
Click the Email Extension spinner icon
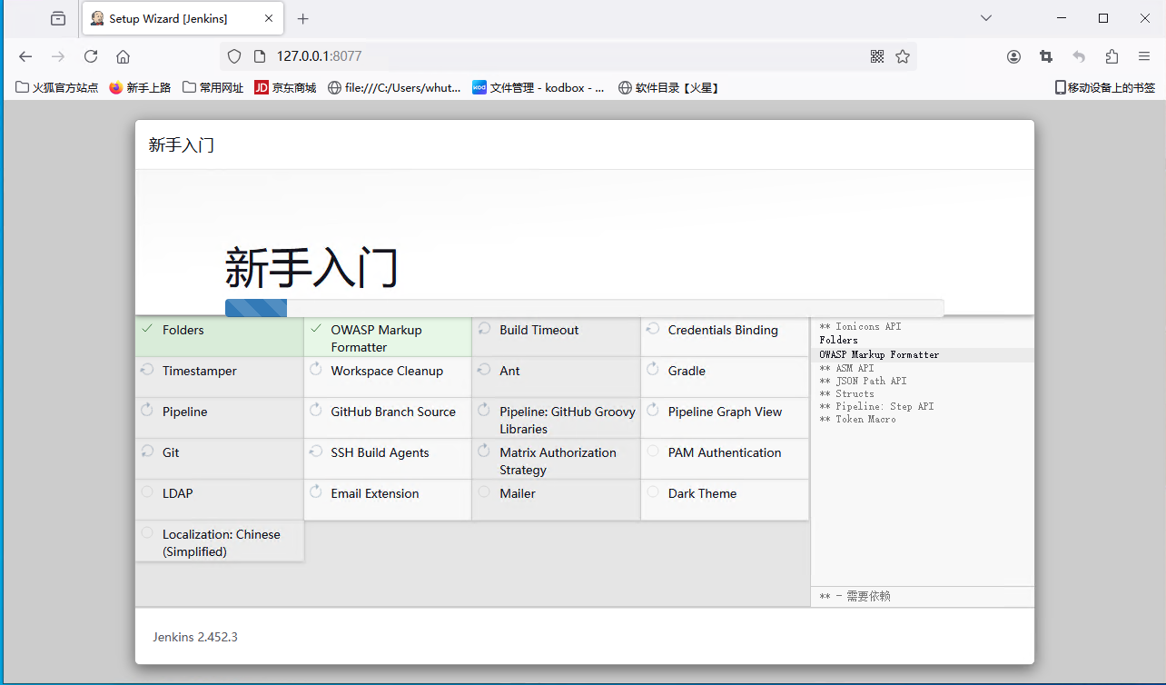pos(315,492)
